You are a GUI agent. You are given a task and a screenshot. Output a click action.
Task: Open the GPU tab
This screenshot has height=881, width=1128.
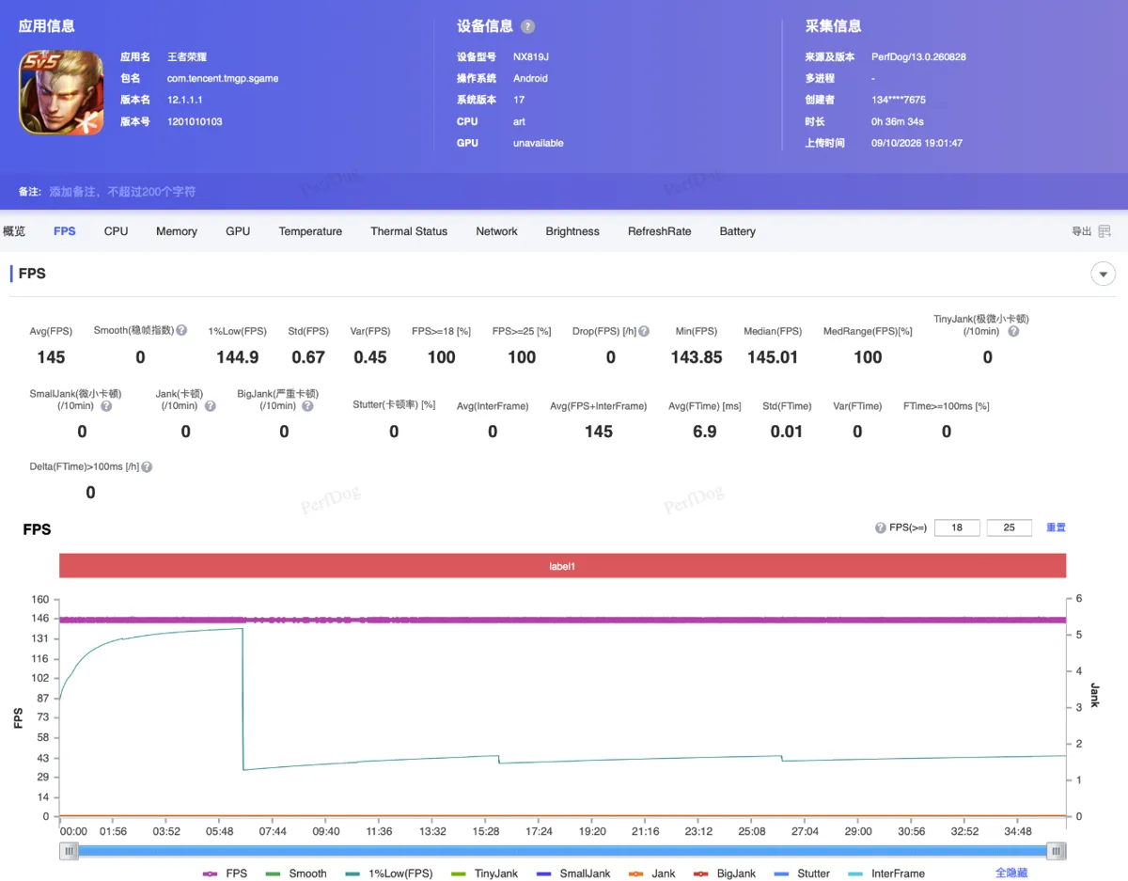tap(238, 231)
